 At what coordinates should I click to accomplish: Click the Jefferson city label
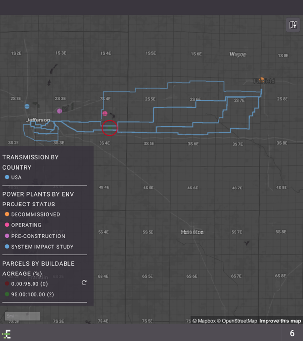coord(38,120)
